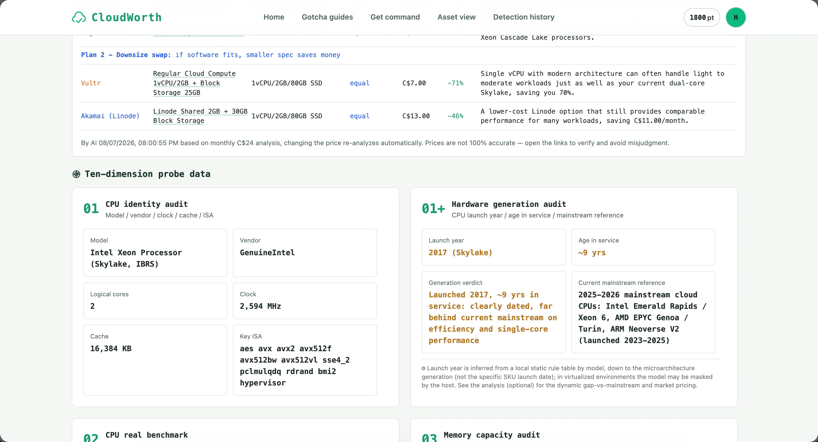Click the launch year inference footnote

[567, 376]
